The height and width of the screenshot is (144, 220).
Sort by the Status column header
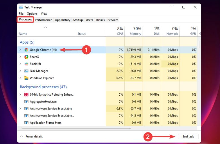91,31
